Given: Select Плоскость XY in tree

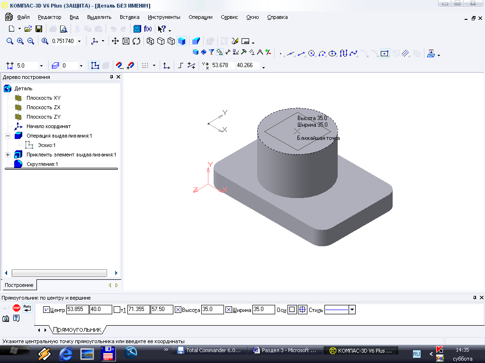Looking at the screenshot, I should (44, 98).
